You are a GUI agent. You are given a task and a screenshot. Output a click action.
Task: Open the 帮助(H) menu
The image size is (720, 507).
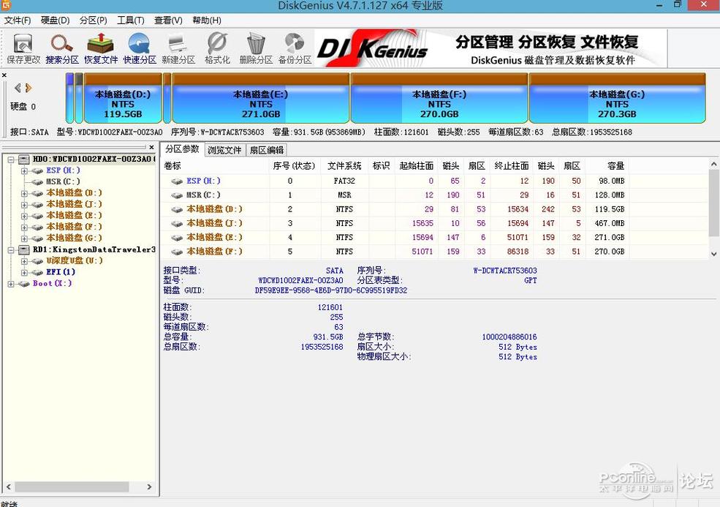tap(207, 20)
